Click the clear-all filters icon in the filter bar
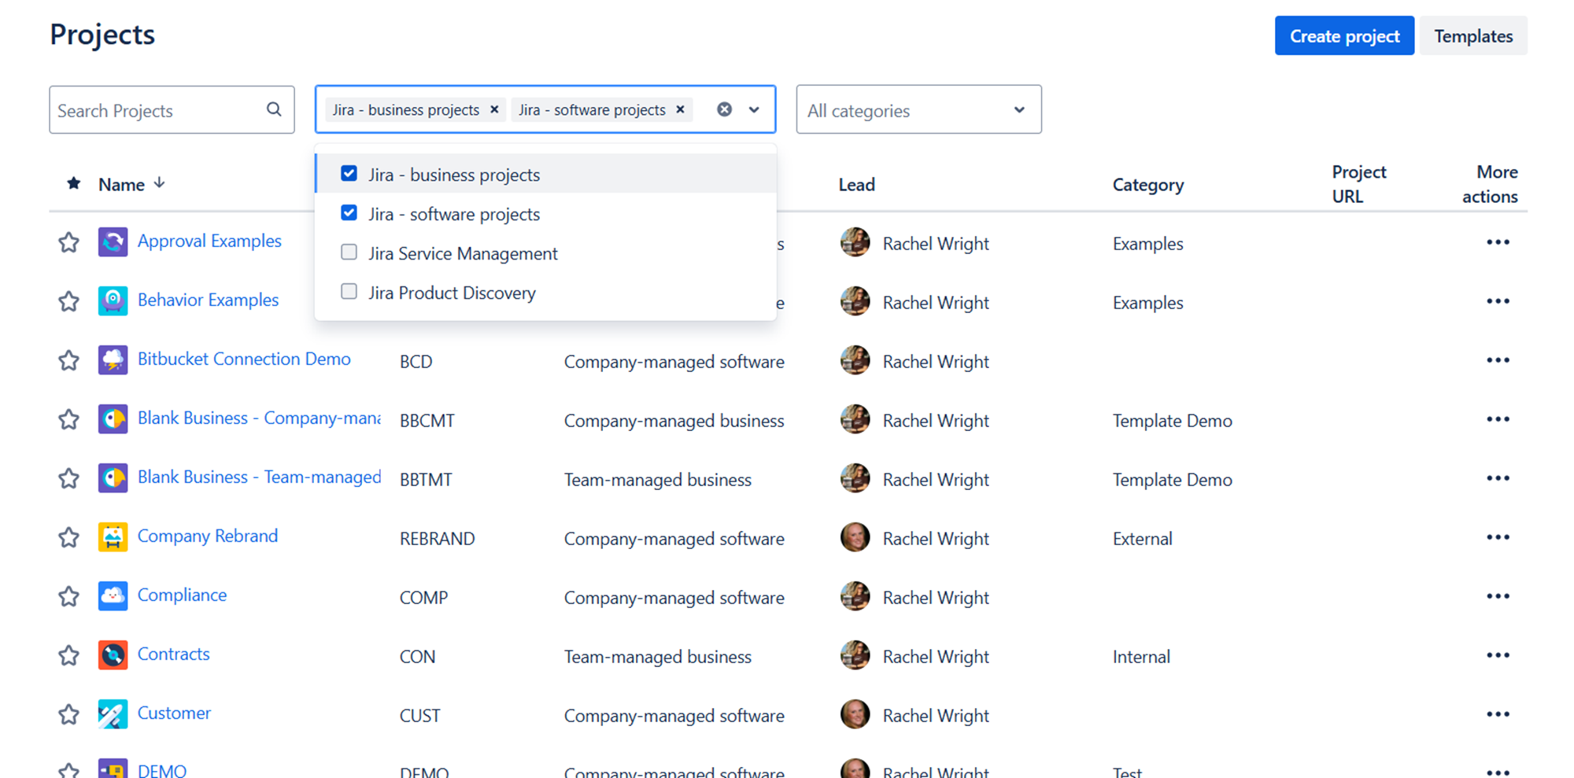This screenshot has height=778, width=1574. tap(724, 109)
